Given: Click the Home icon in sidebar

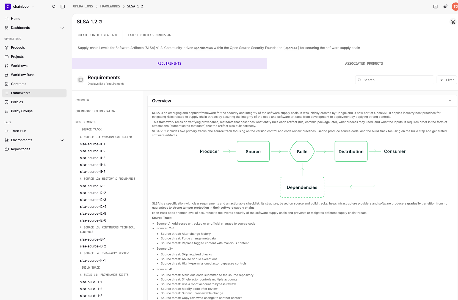Looking at the screenshot, I should [7, 19].
